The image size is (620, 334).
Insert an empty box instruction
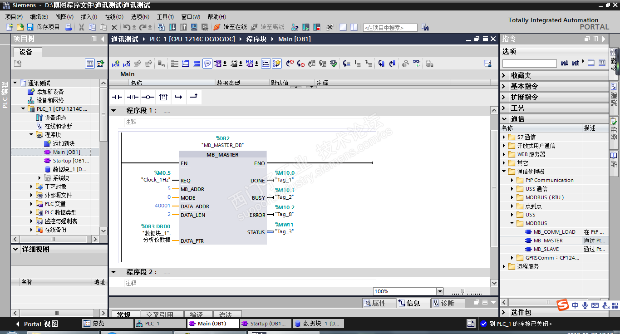(163, 97)
